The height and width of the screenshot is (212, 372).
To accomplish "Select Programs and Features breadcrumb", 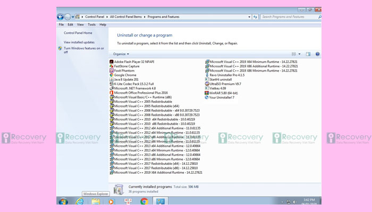I will click(x=164, y=17).
